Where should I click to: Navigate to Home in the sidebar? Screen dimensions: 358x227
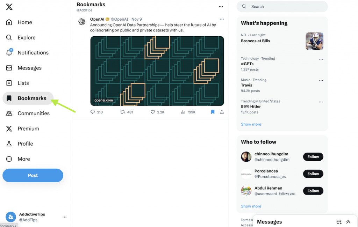[9, 22]
